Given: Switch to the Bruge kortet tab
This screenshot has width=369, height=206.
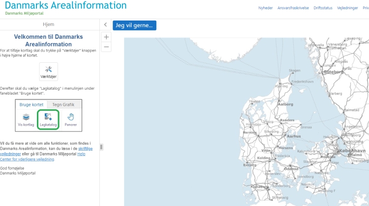Looking at the screenshot, I should point(31,104).
